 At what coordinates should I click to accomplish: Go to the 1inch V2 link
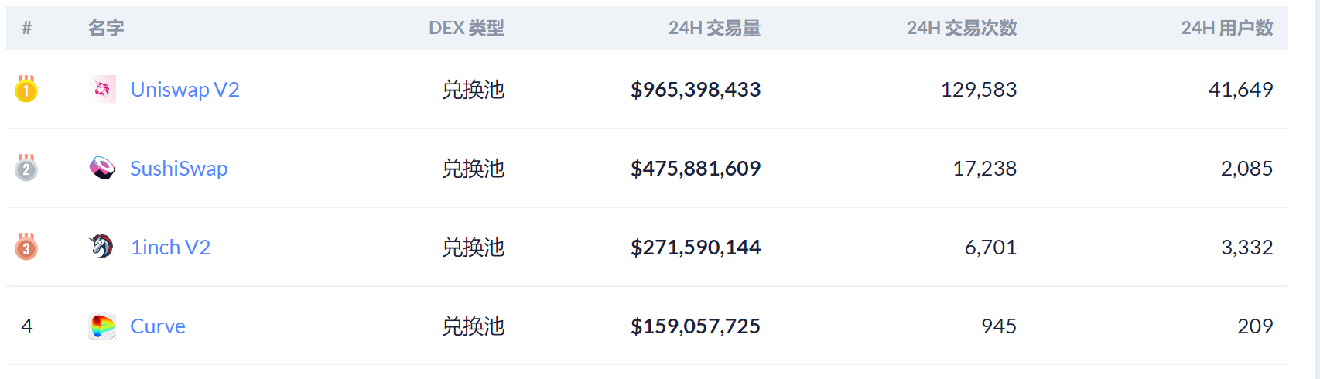[x=170, y=248]
